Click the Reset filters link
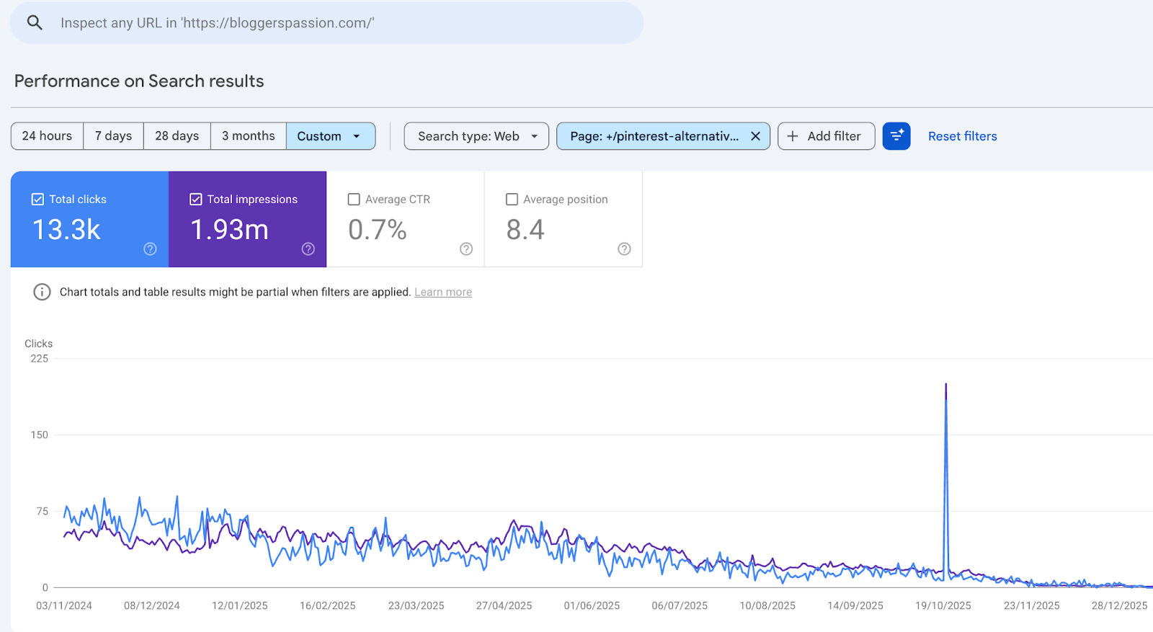This screenshot has width=1153, height=632. point(962,136)
